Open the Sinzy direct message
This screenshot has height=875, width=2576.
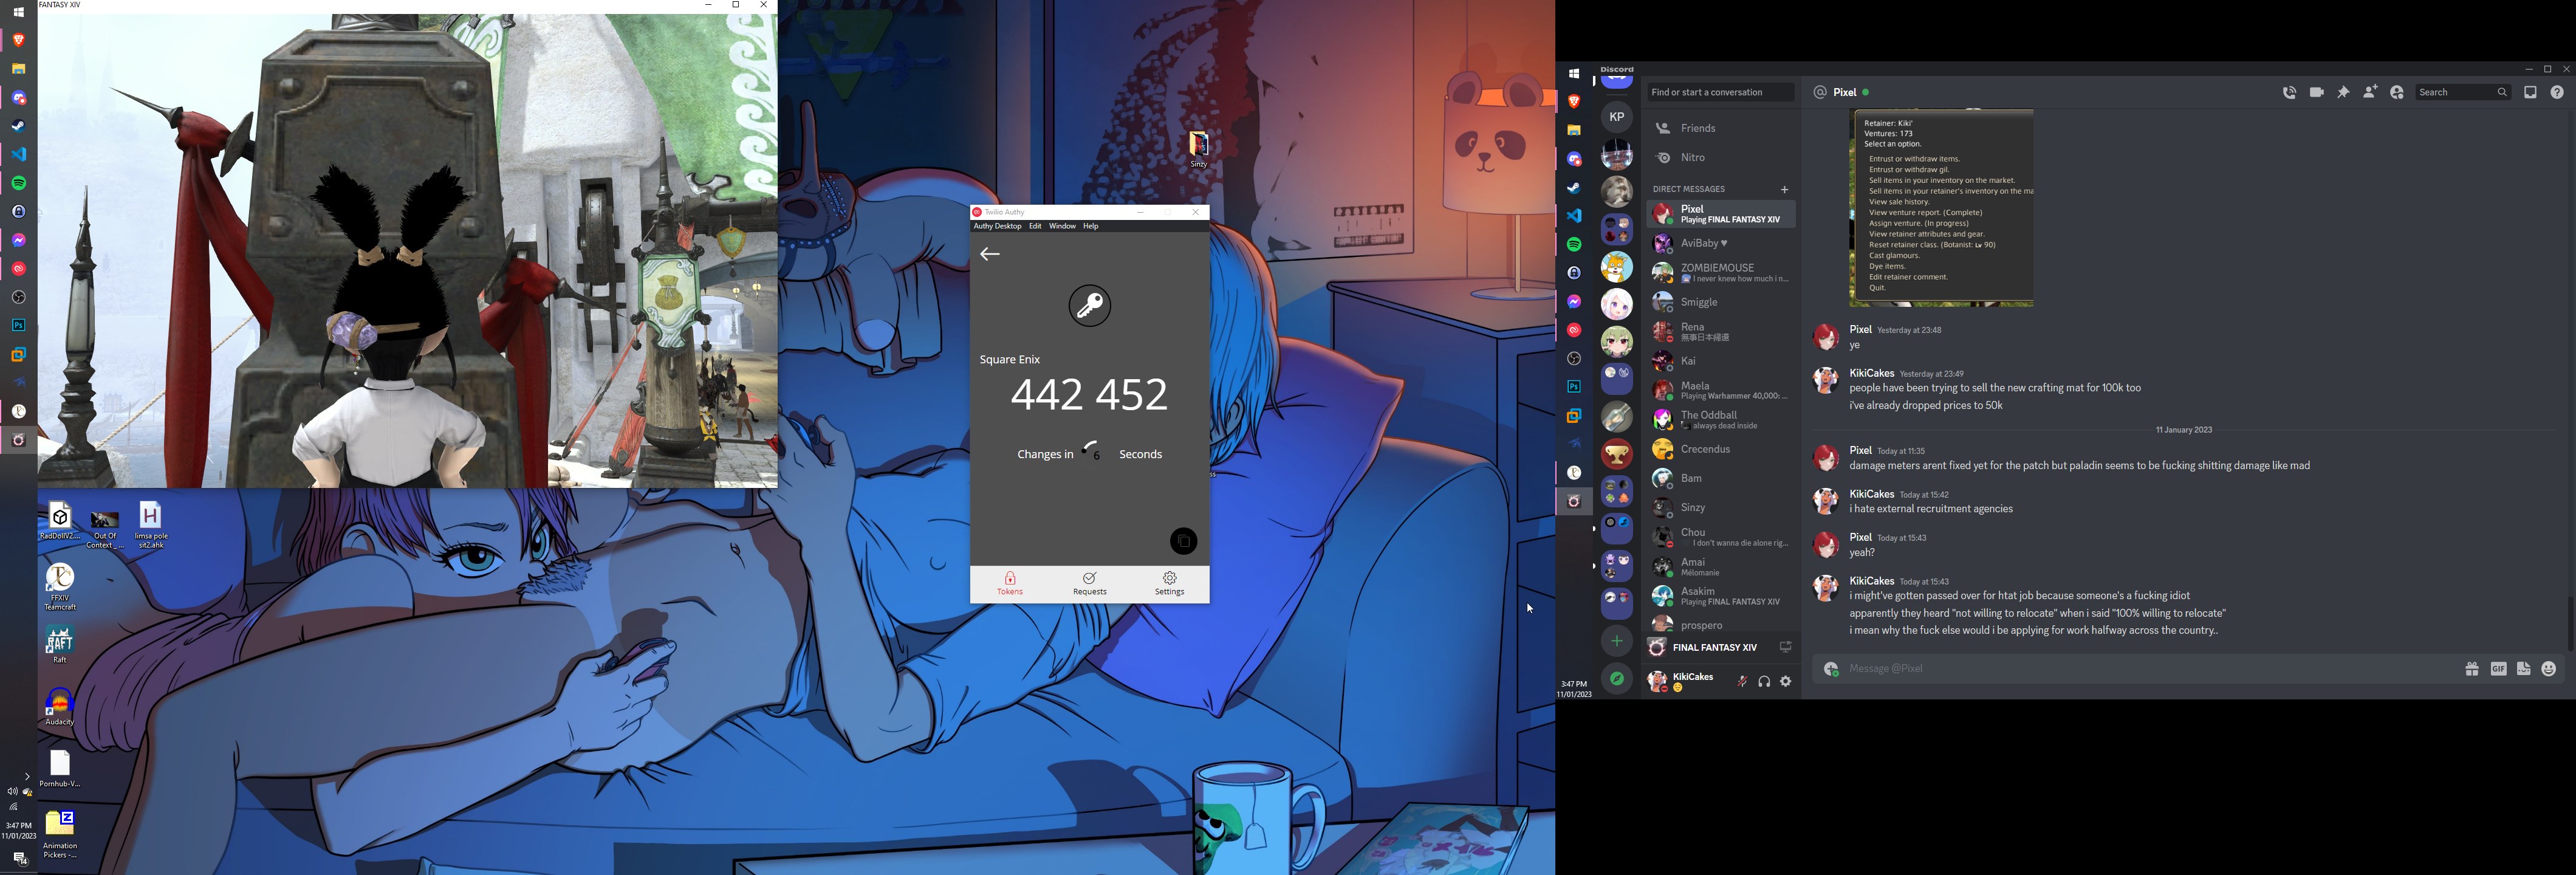coord(1720,508)
